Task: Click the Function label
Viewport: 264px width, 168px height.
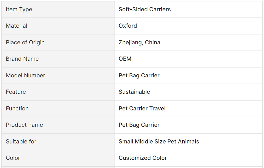Action: pos(17,108)
